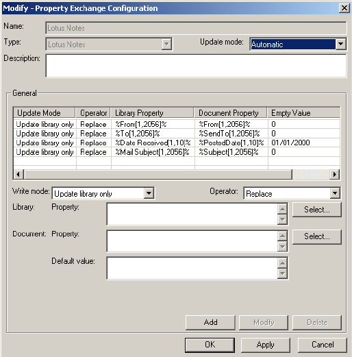Image resolution: width=352 pixels, height=357 pixels.
Task: Expand the Operator dropdown showing Replace
Action: pyautogui.click(x=335, y=193)
